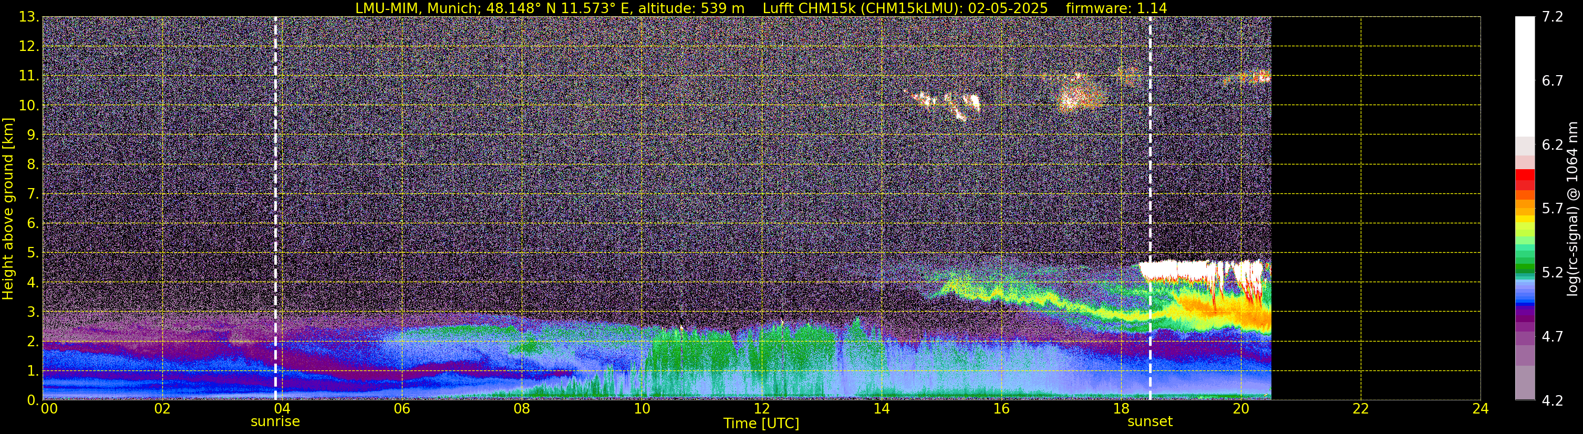1583x434 pixels.
Task: Click the 'Lufft CHM15k (CHM15kLMU): 02-05-2025' title text
Action: pyautogui.click(x=905, y=8)
